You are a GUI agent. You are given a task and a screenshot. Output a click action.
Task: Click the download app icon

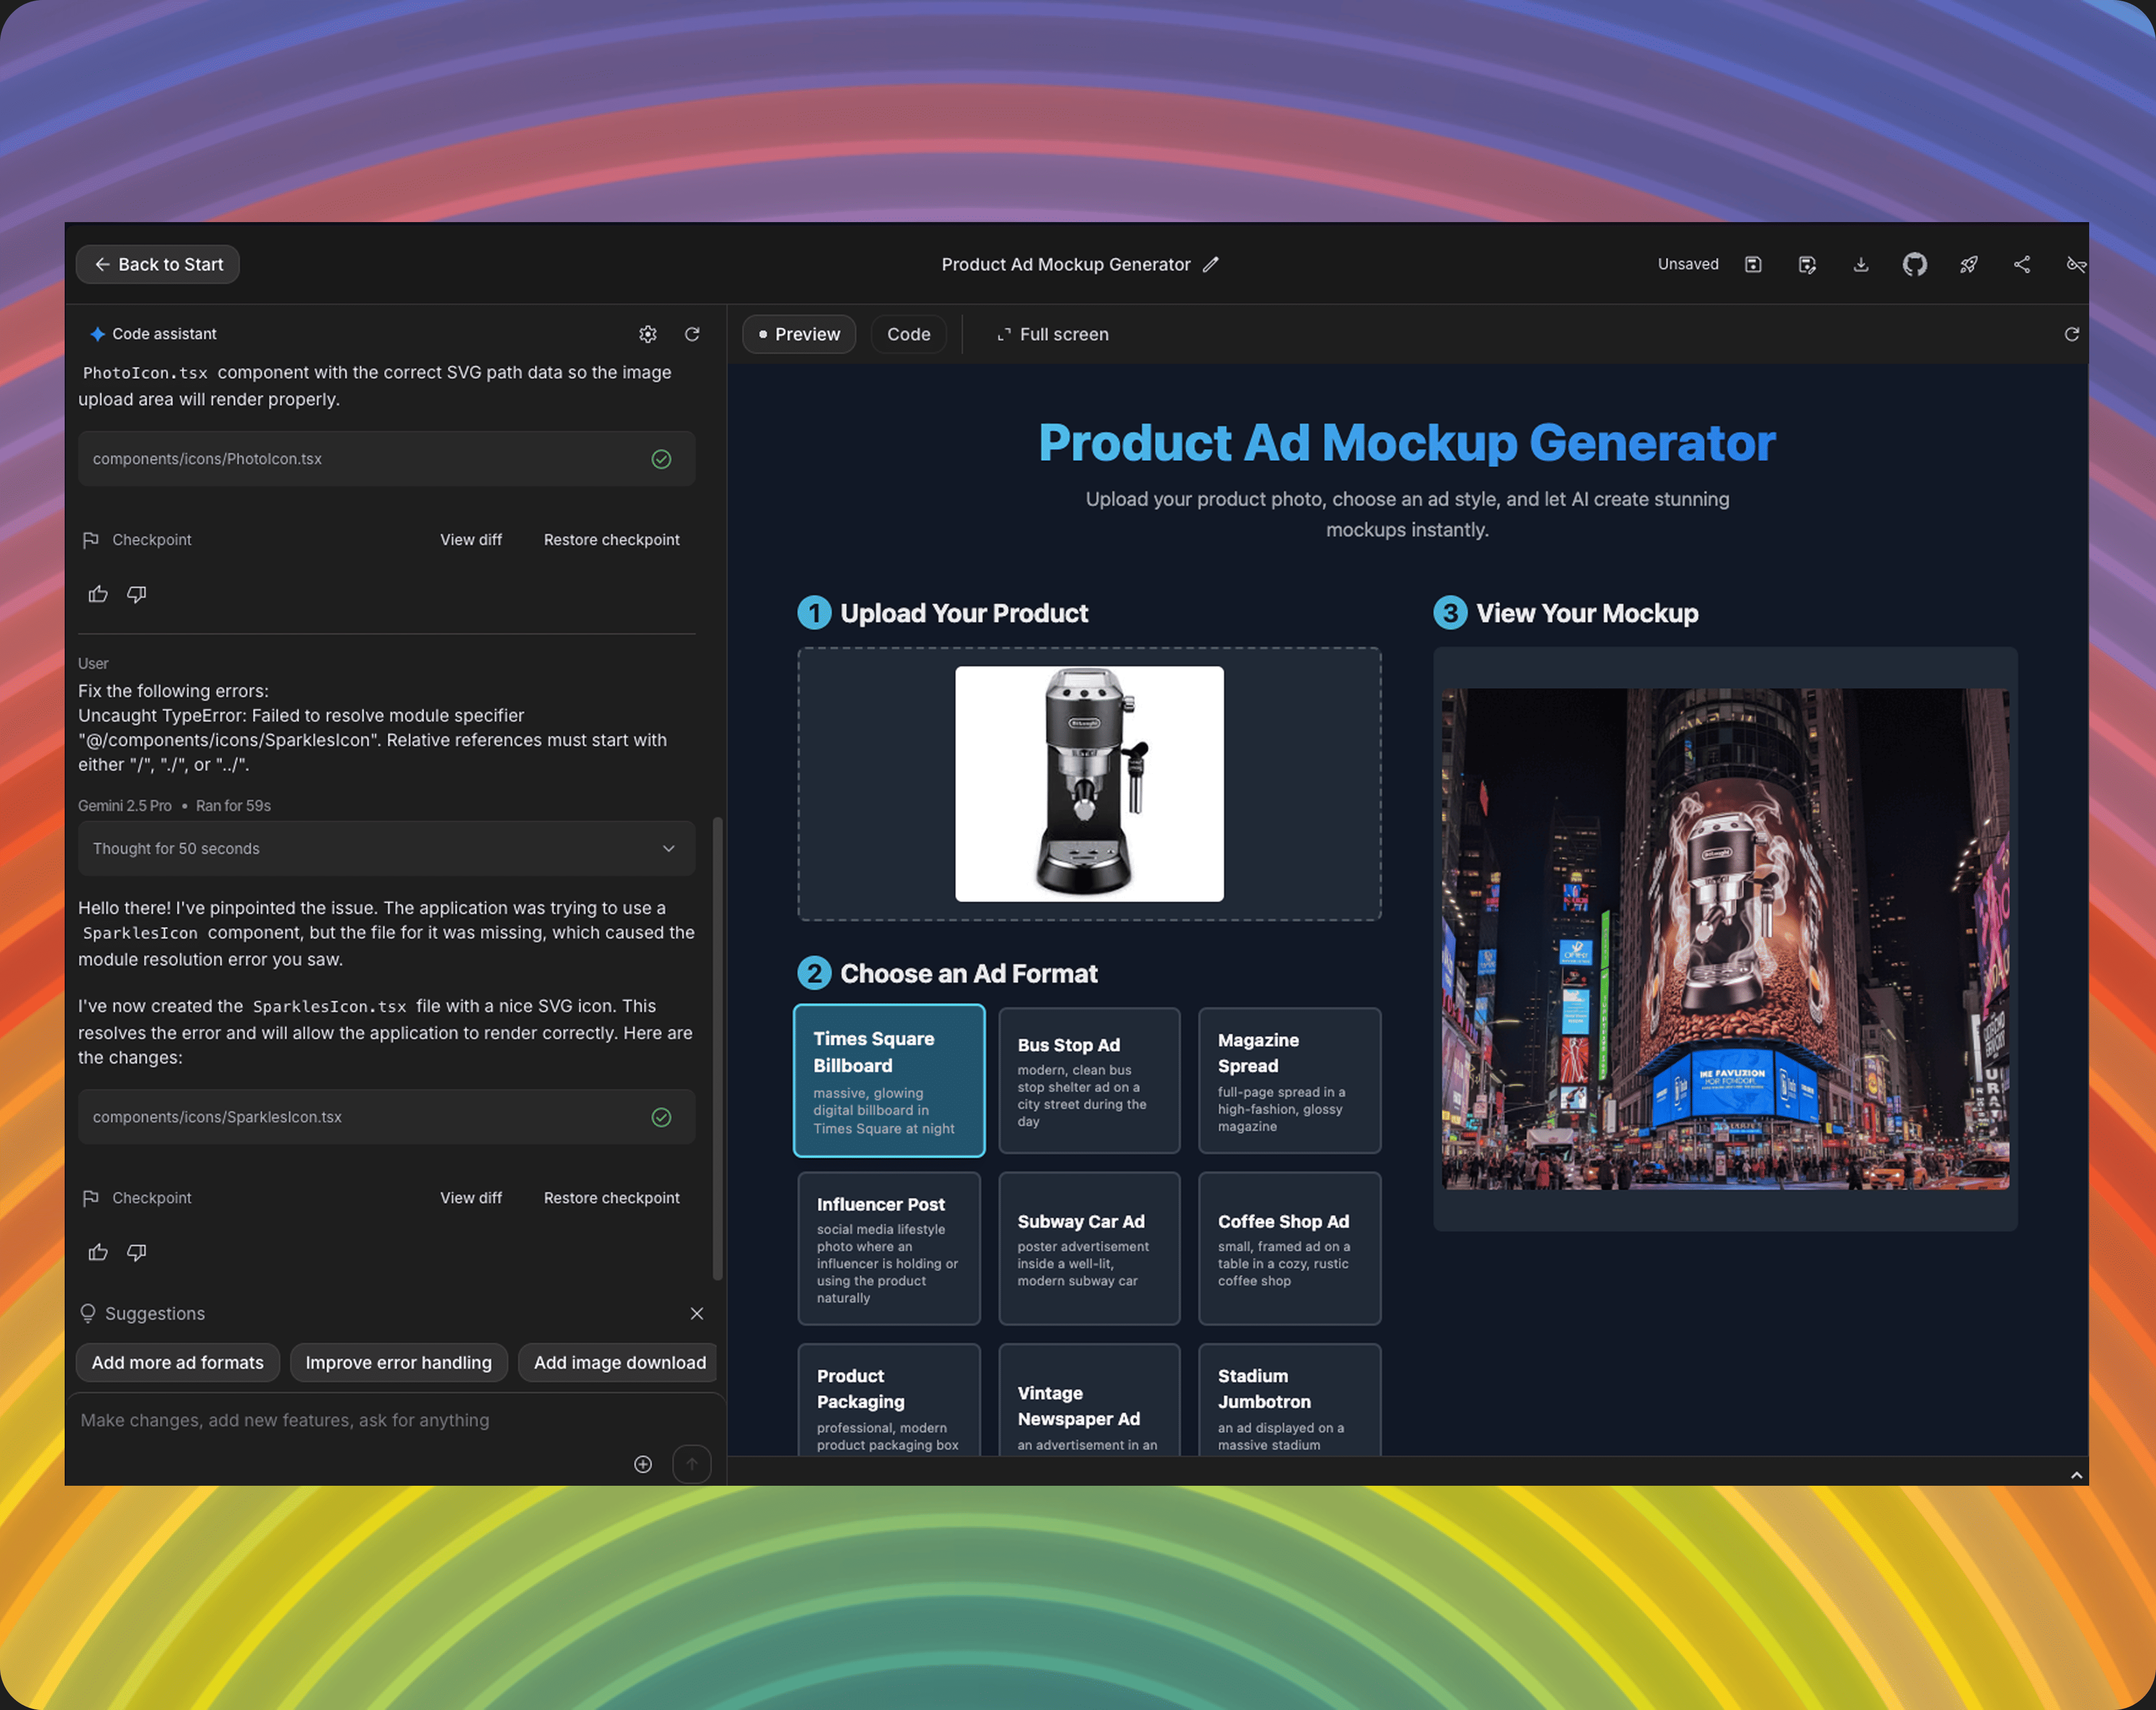coord(1860,264)
